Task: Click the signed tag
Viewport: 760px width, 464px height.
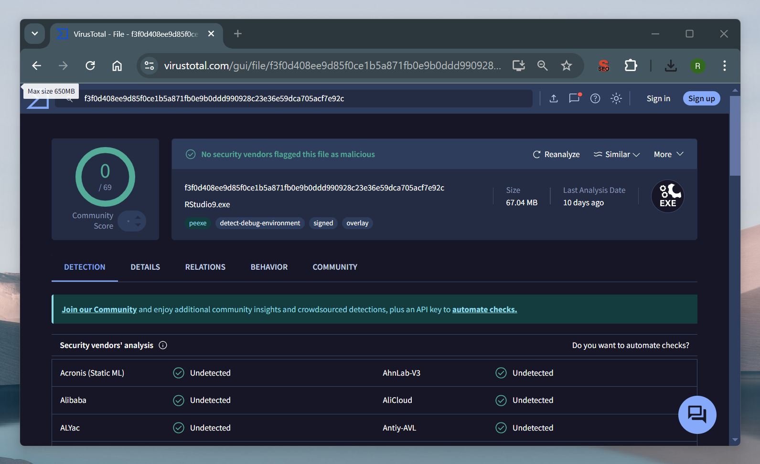Action: point(323,223)
